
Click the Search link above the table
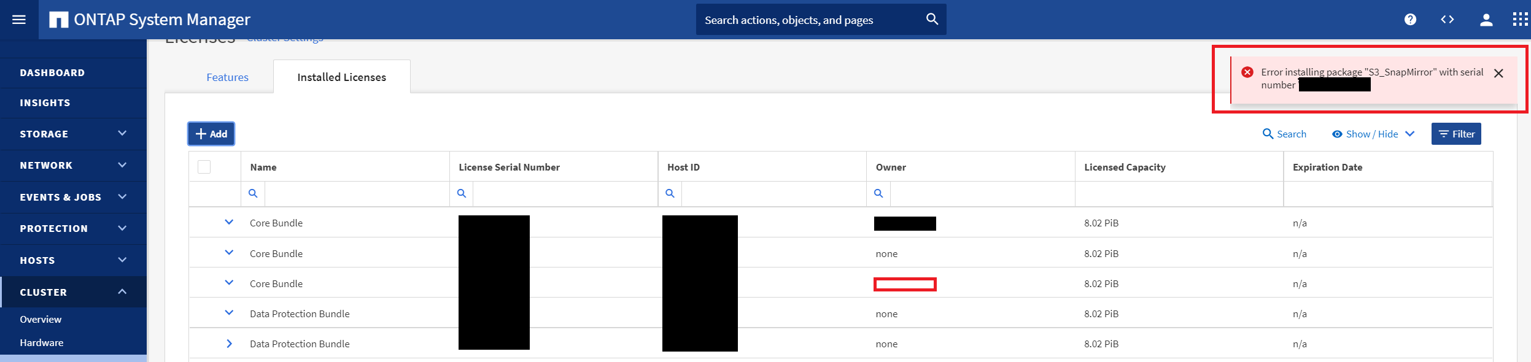pos(1292,134)
